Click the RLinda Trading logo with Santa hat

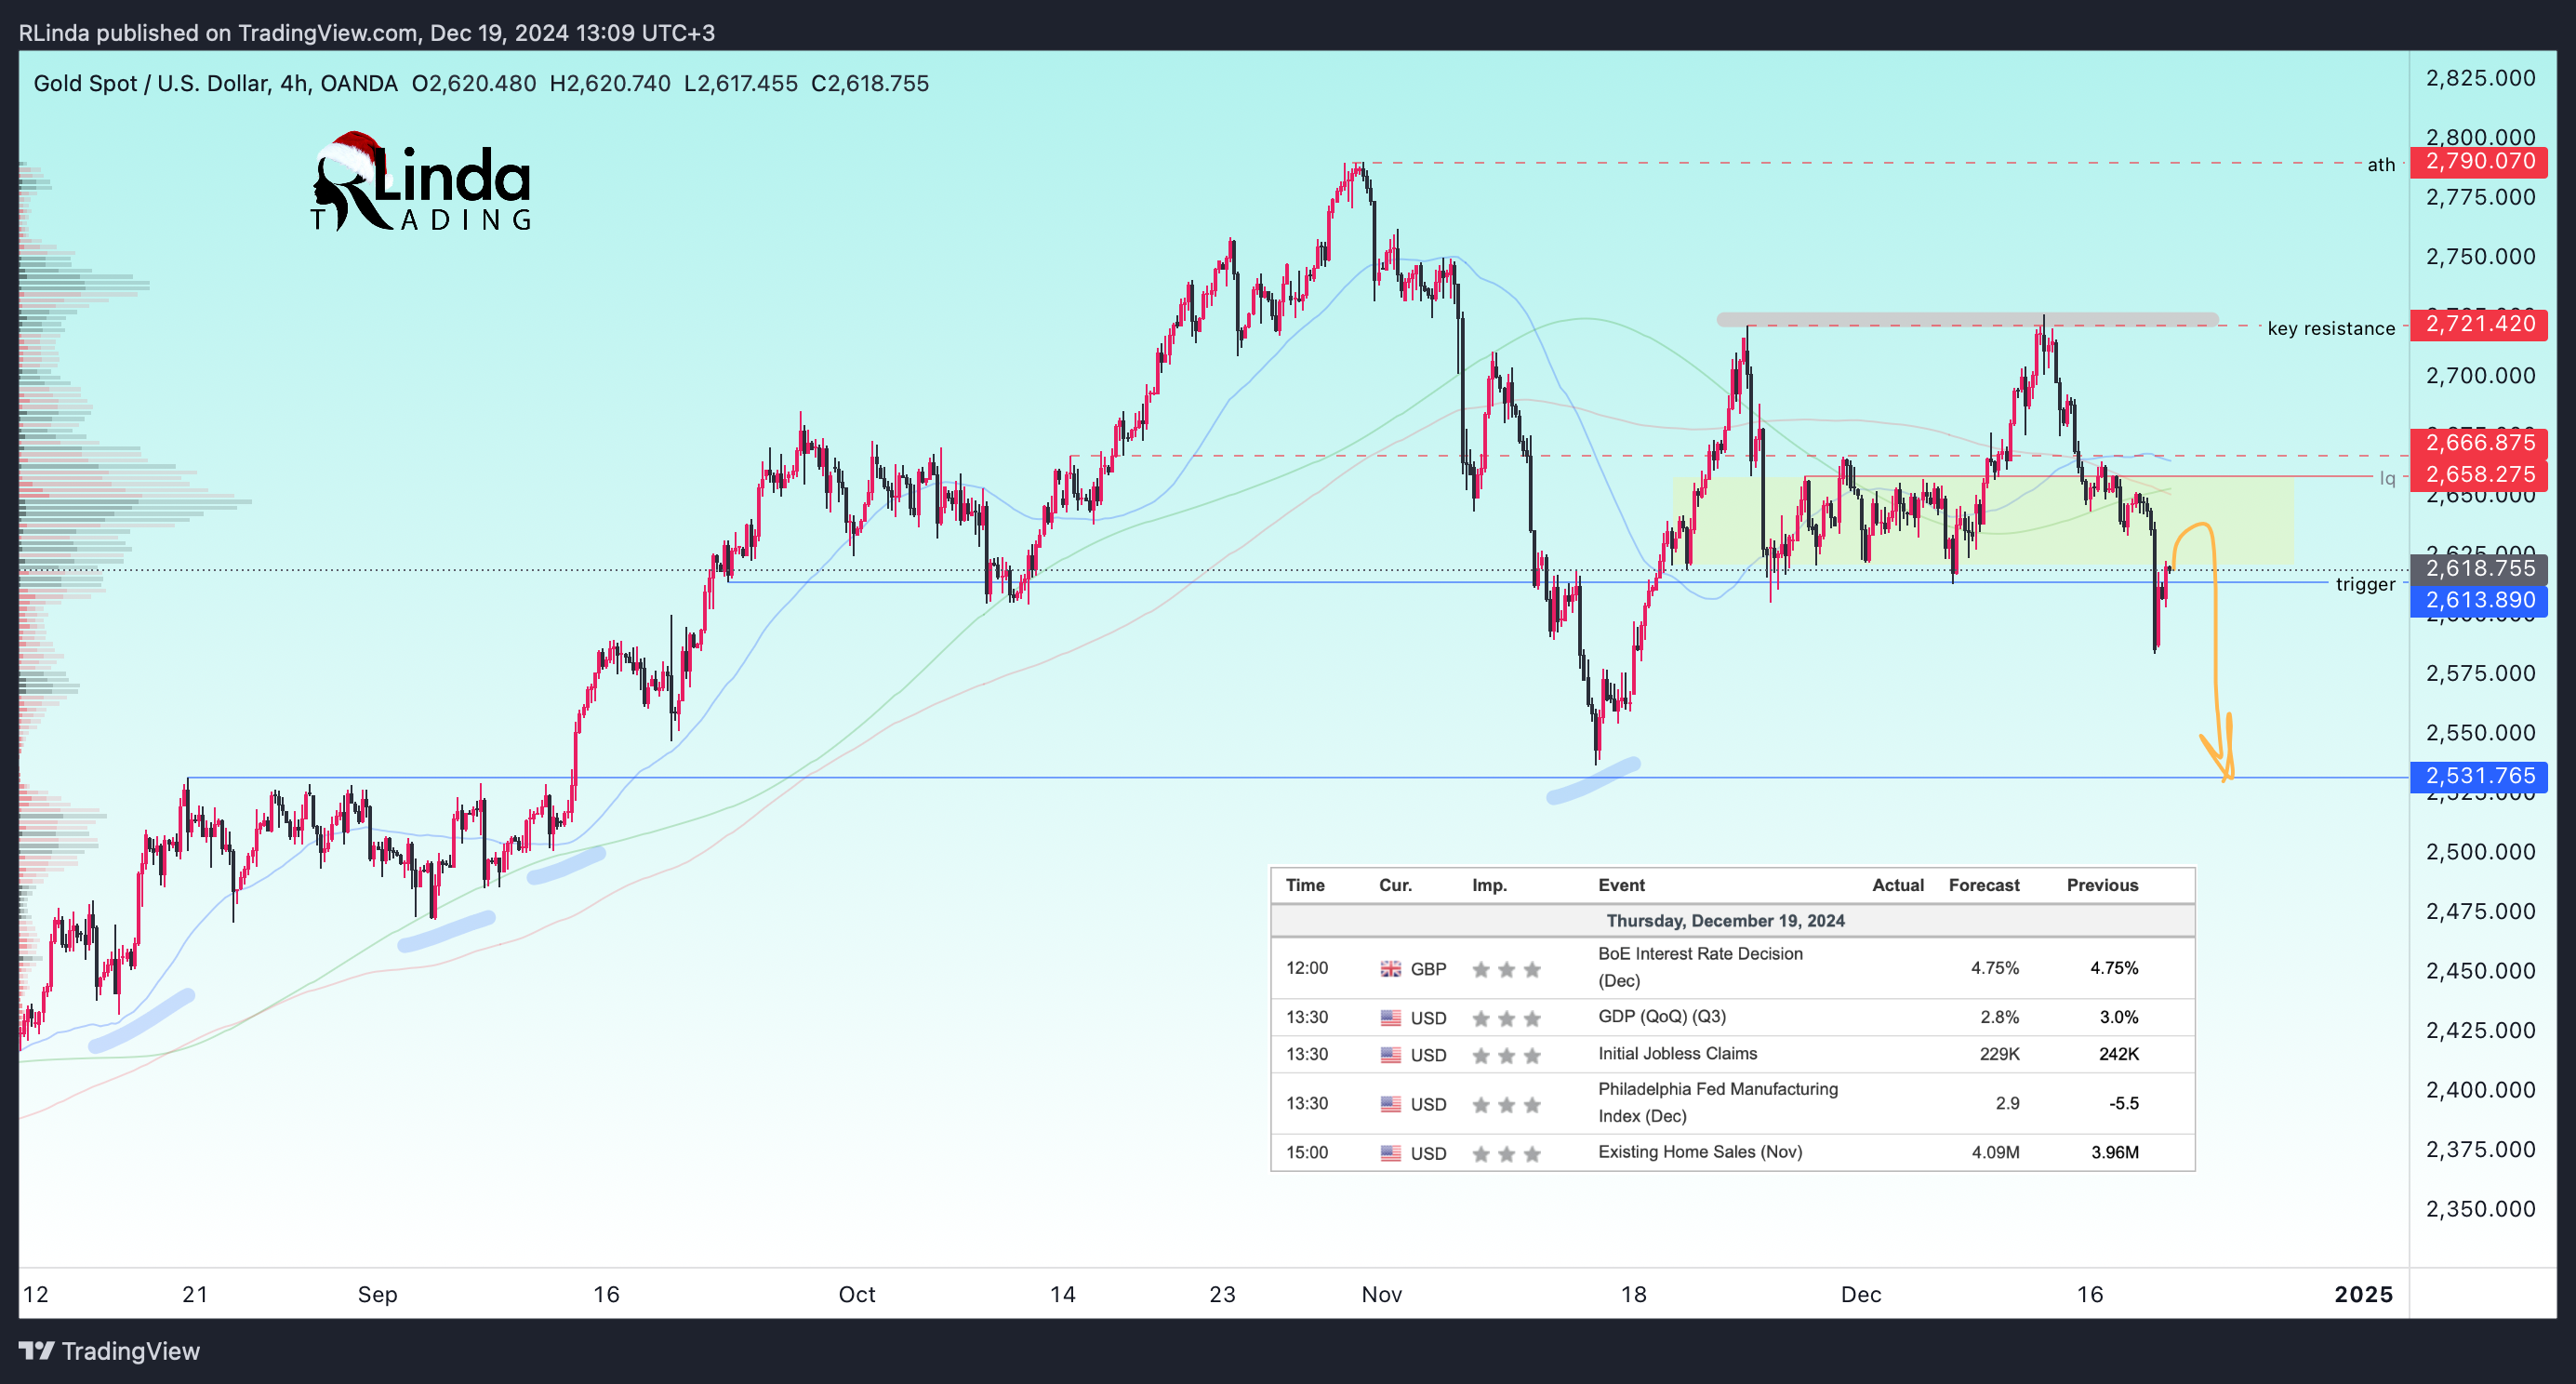coord(421,182)
